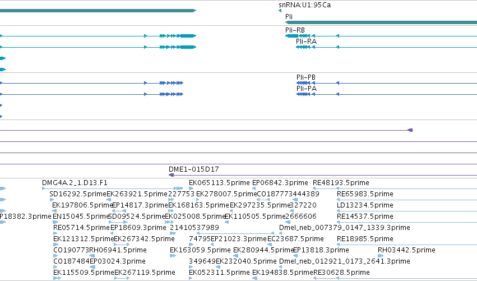Open EK280944.5prime EST entry
Image resolution: width=477 pixels, height=281 pixels.
click(263, 250)
